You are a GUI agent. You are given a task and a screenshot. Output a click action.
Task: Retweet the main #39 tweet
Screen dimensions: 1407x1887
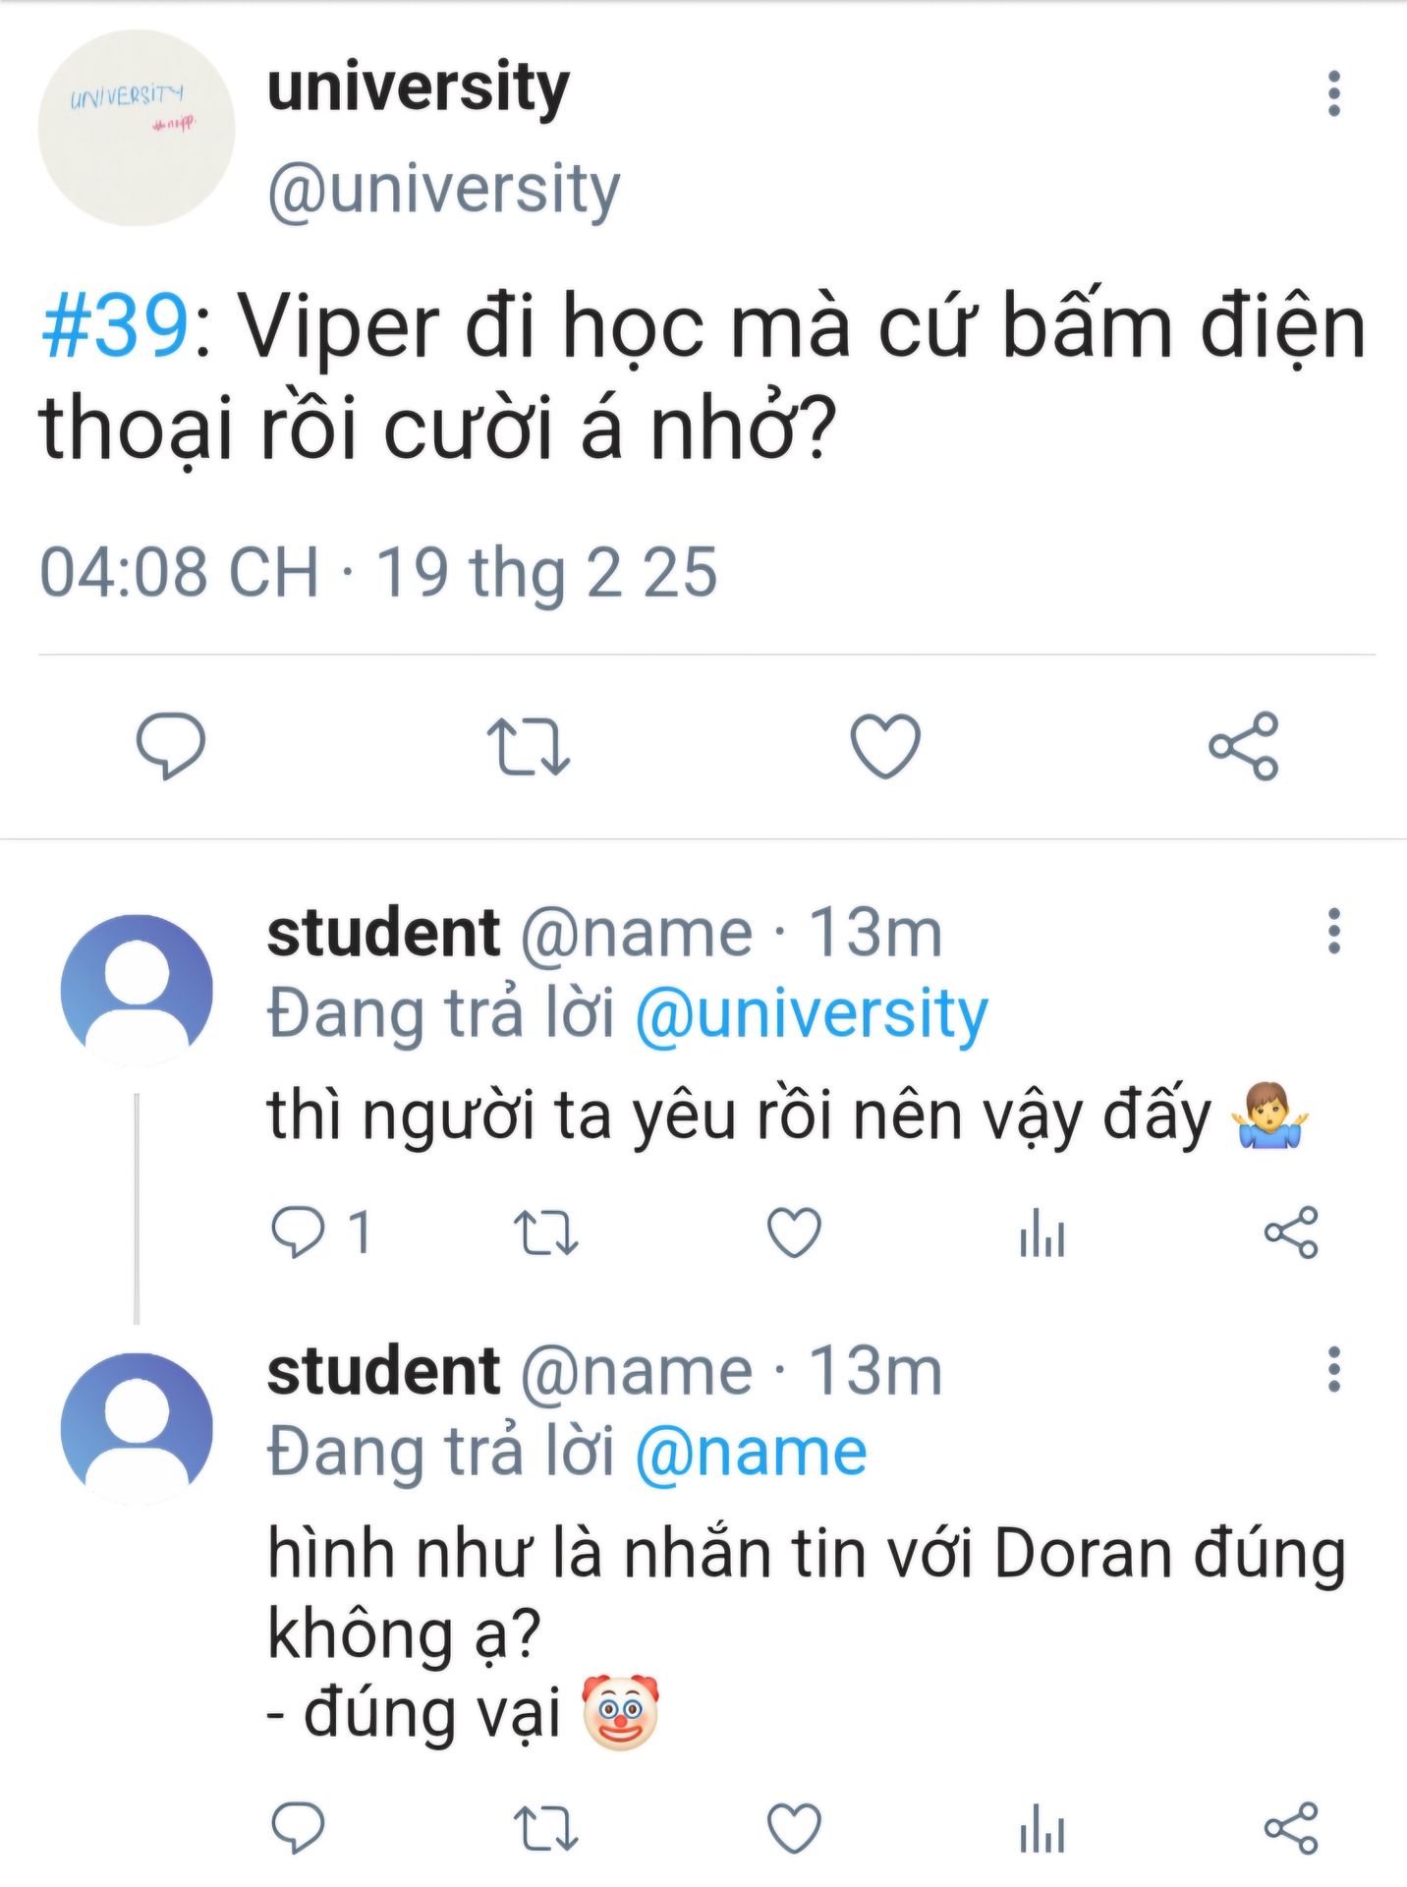click(529, 747)
